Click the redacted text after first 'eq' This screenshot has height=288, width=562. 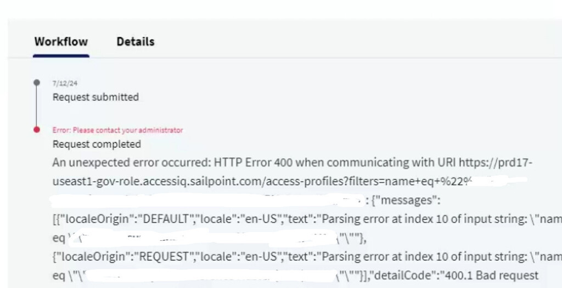(x=203, y=238)
